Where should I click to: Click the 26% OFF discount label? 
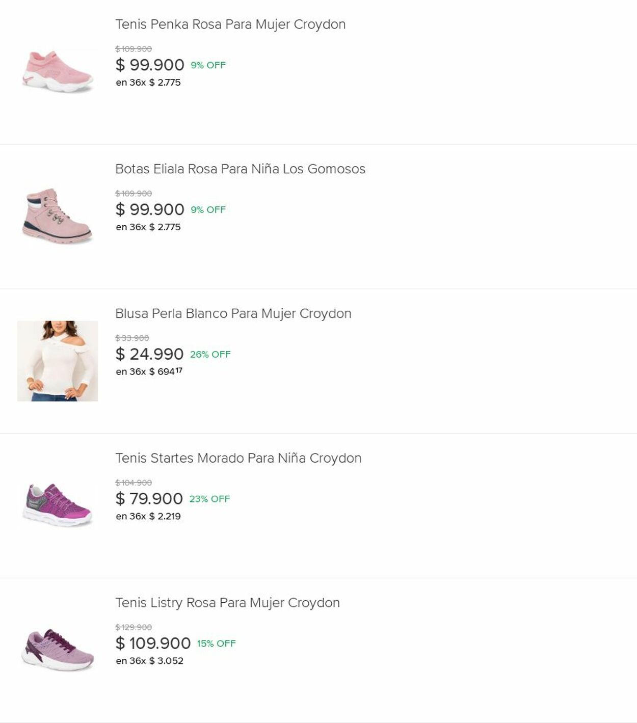point(210,355)
